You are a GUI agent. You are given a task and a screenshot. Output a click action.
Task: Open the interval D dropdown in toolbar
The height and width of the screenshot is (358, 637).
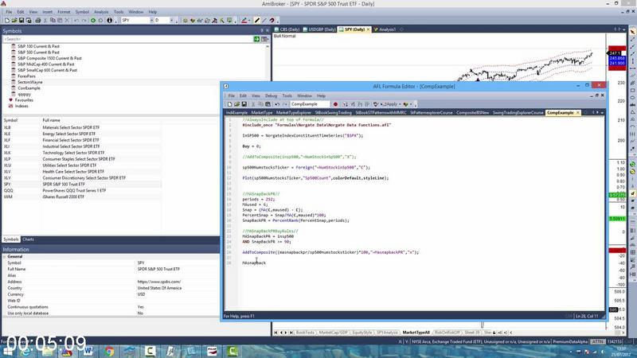(x=171, y=21)
